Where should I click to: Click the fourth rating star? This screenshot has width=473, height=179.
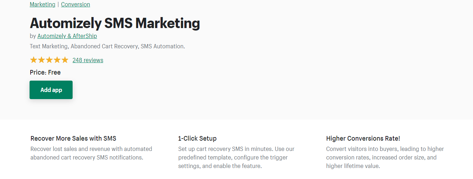point(57,60)
